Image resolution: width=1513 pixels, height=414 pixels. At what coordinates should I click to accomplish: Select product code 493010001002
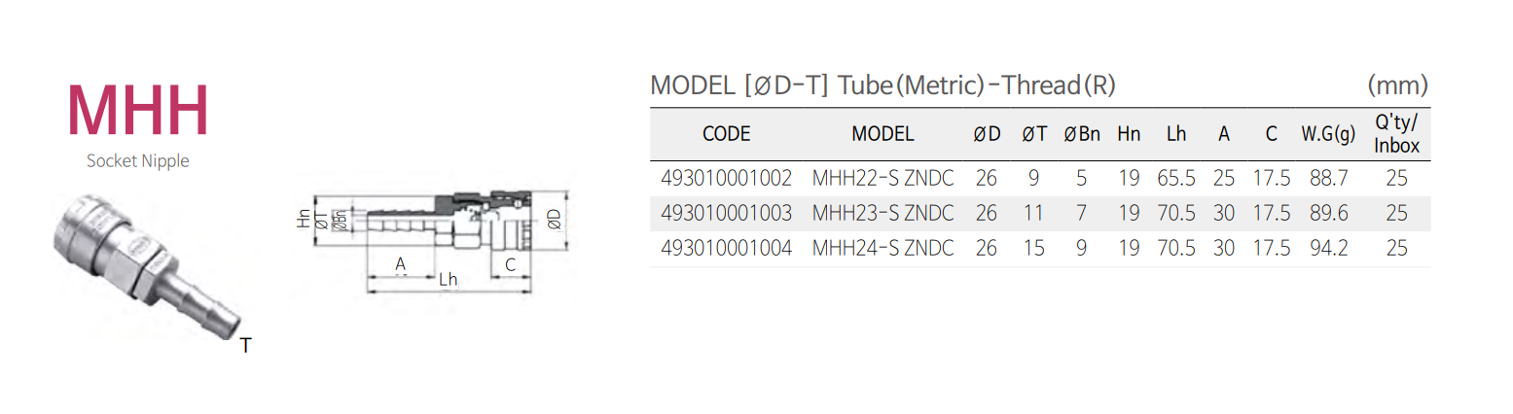click(726, 179)
